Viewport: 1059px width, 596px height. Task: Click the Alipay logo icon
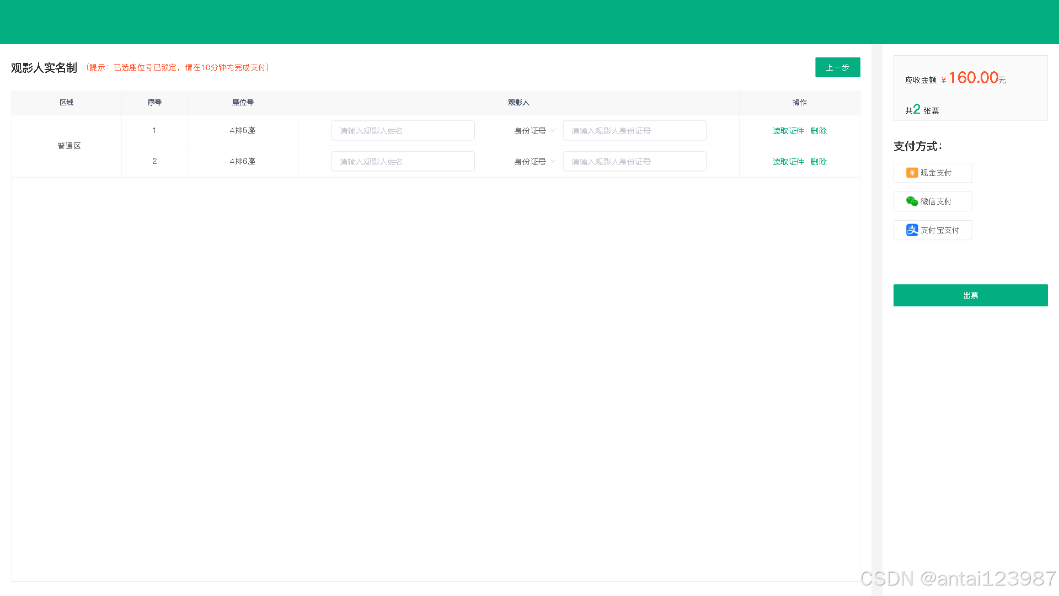pyautogui.click(x=912, y=230)
